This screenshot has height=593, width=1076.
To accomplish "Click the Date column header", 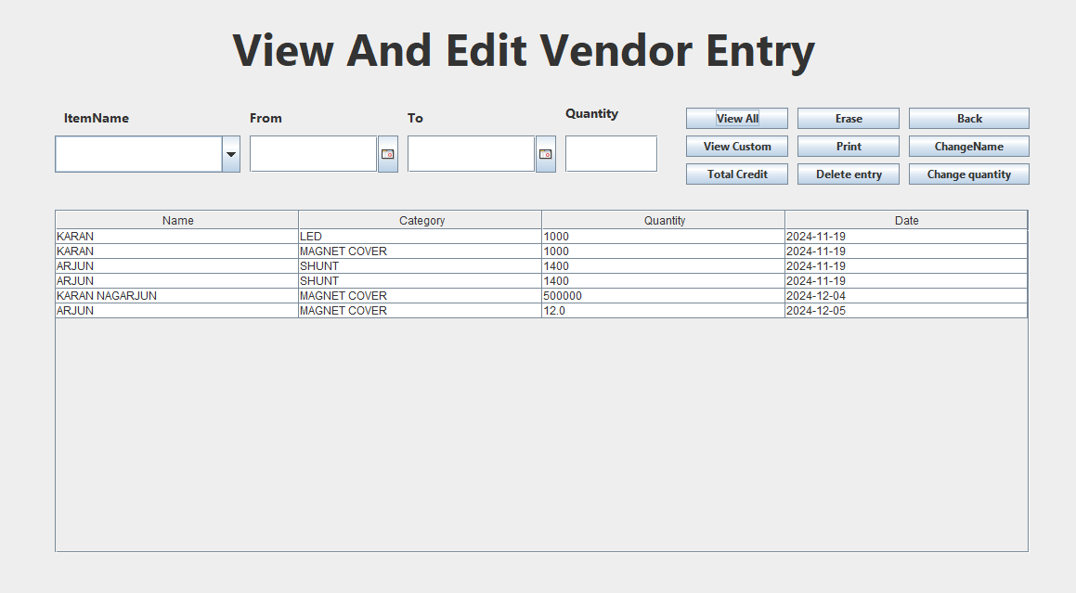I will pyautogui.click(x=905, y=219).
